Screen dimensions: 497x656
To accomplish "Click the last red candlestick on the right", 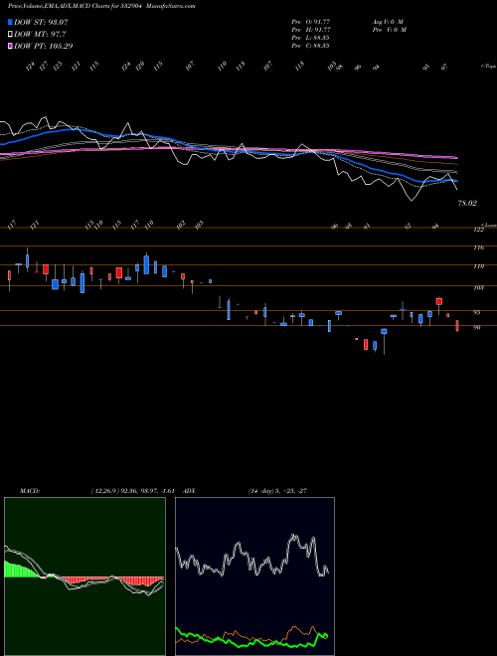I will (457, 326).
